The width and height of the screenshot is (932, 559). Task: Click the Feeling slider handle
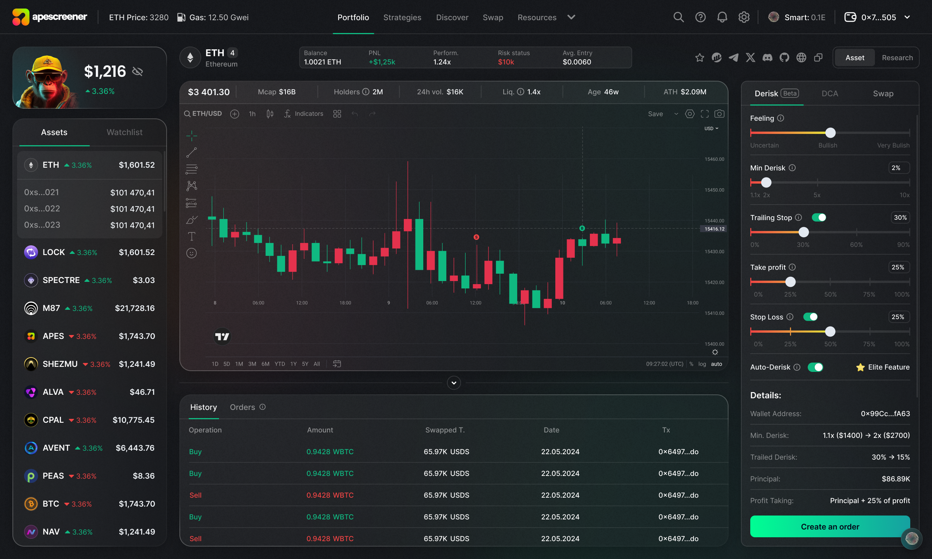(x=830, y=133)
